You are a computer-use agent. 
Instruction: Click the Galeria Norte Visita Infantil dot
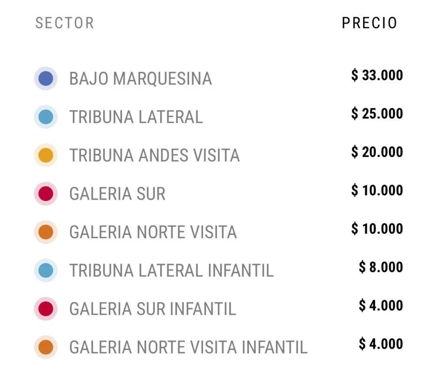tap(46, 347)
